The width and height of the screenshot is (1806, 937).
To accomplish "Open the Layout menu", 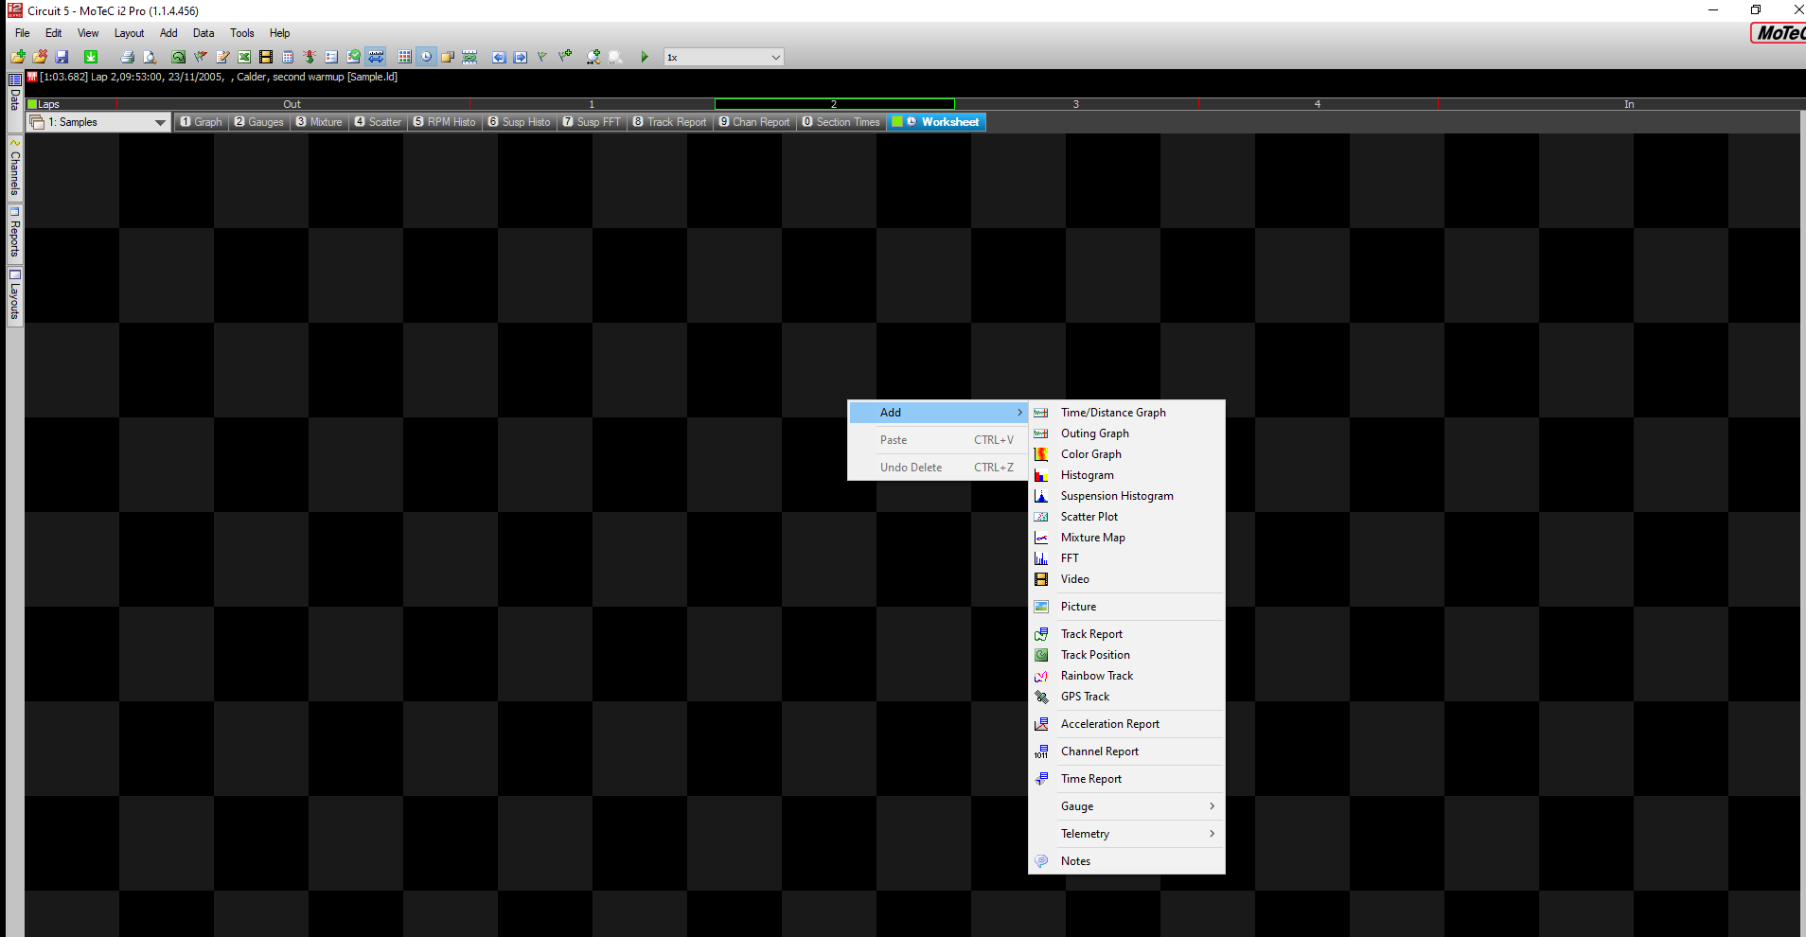I will click(129, 33).
